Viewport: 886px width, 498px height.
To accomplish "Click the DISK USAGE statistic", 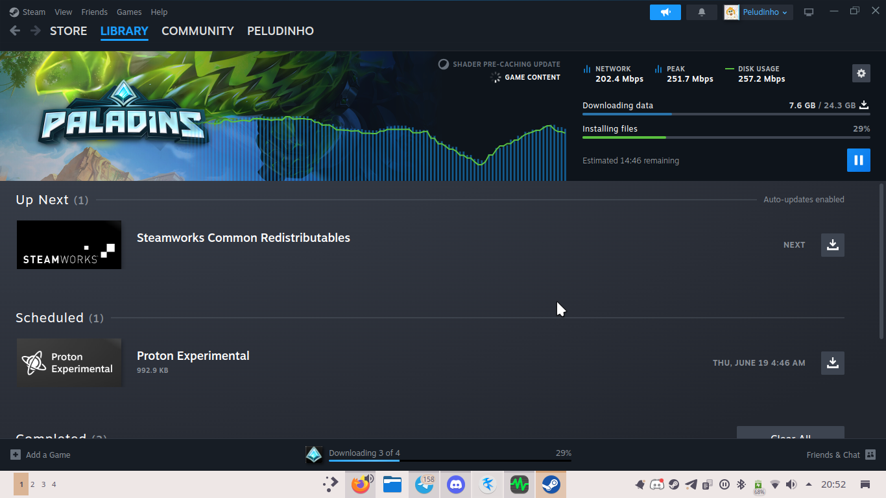I will point(755,74).
